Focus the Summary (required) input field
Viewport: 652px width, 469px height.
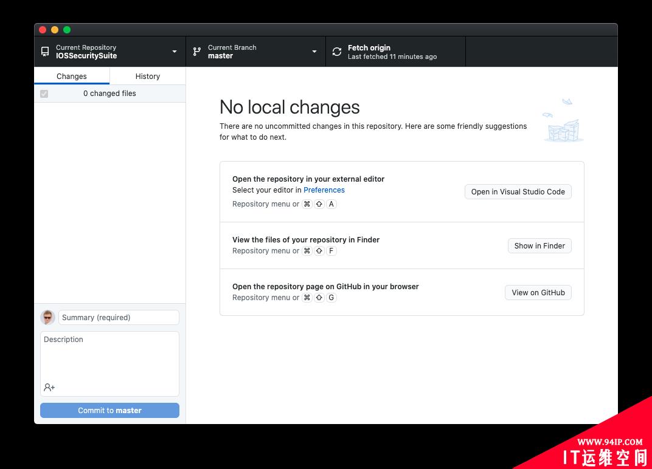pos(119,317)
